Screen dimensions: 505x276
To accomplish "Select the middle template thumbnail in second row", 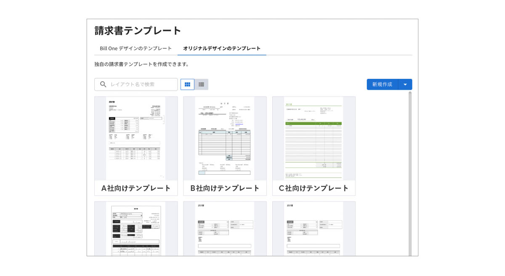I will 225,228.
